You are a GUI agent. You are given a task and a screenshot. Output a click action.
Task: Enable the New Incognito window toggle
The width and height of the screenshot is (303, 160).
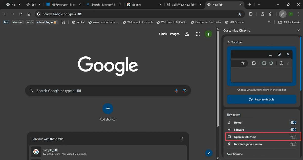click(x=293, y=144)
